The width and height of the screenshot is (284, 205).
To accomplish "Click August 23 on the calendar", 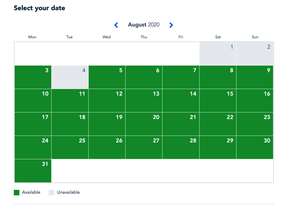I will coord(255,124).
